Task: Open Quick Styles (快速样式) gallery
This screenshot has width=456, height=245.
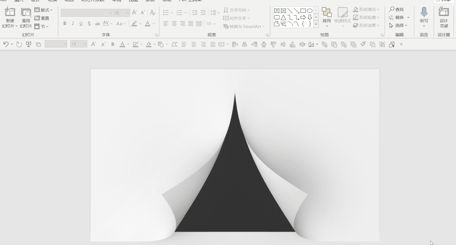Action: click(343, 17)
